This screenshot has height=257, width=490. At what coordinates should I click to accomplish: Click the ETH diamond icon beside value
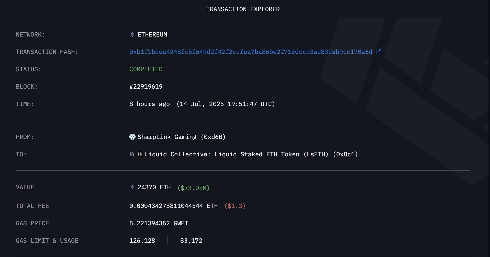132,187
